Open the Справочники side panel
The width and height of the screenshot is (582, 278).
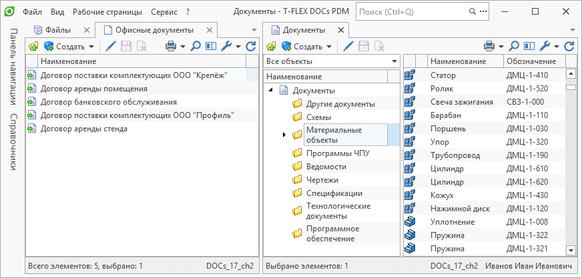13,141
